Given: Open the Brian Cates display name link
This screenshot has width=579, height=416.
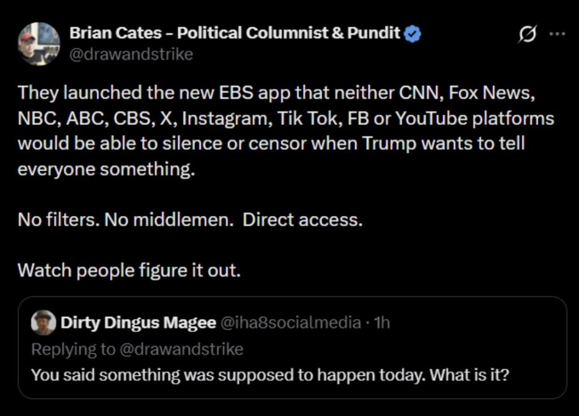Looking at the screenshot, I should coord(235,33).
